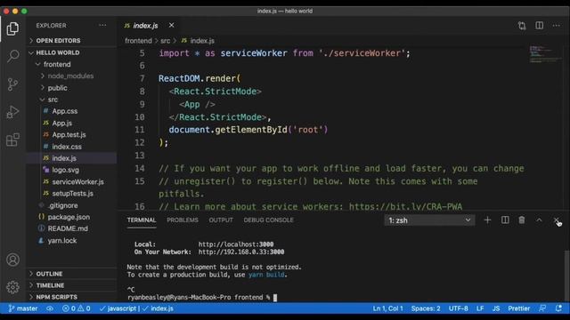570x320 pixels.
Task: Open the Run and Debug view
Action: (x=12, y=112)
